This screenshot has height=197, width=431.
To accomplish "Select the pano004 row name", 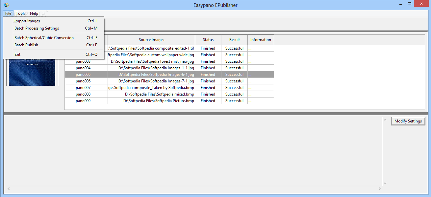I will tap(83, 68).
